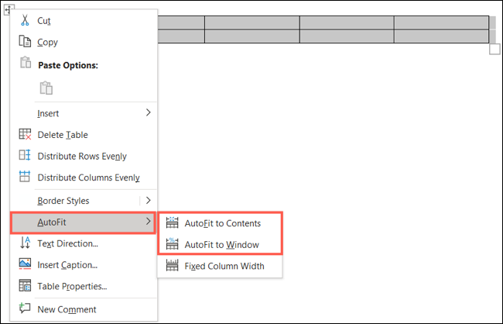This screenshot has height=324, width=503.
Task: Expand the Border Styles submenu arrow
Action: coord(148,200)
